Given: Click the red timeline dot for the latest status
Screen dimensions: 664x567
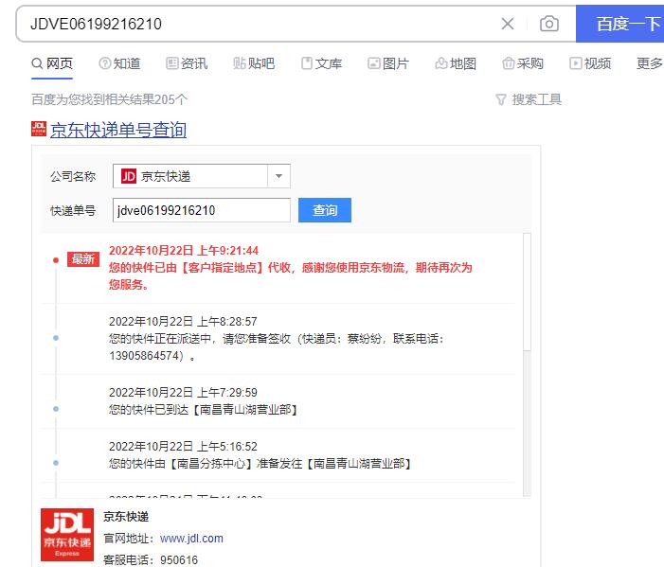Looking at the screenshot, I should tap(56, 259).
